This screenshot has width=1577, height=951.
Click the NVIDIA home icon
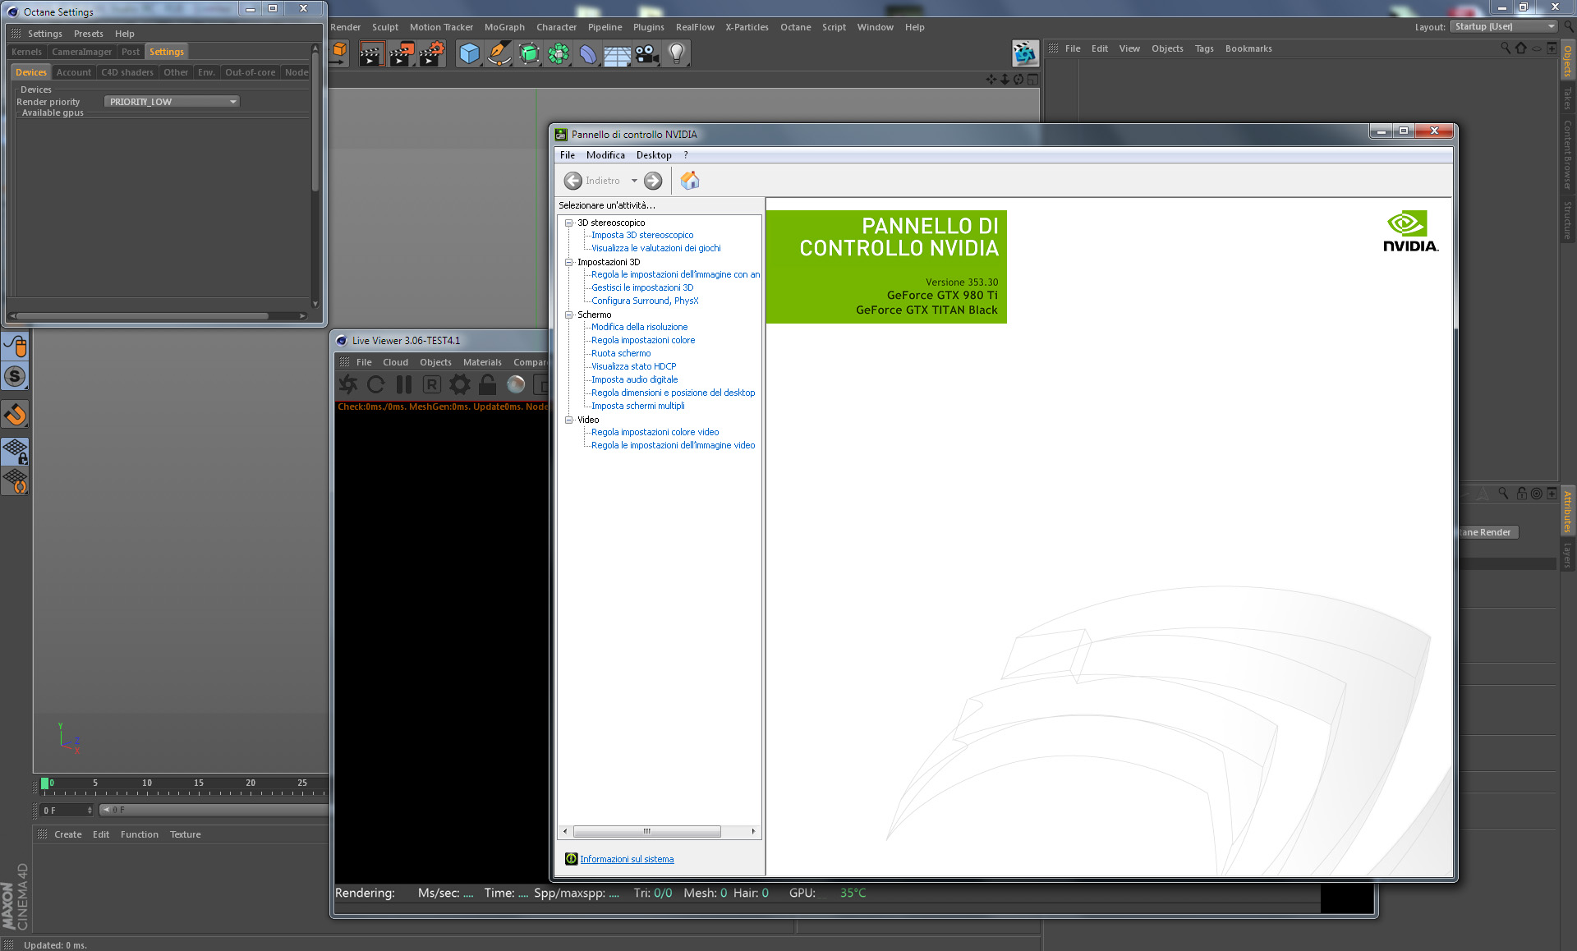point(690,181)
